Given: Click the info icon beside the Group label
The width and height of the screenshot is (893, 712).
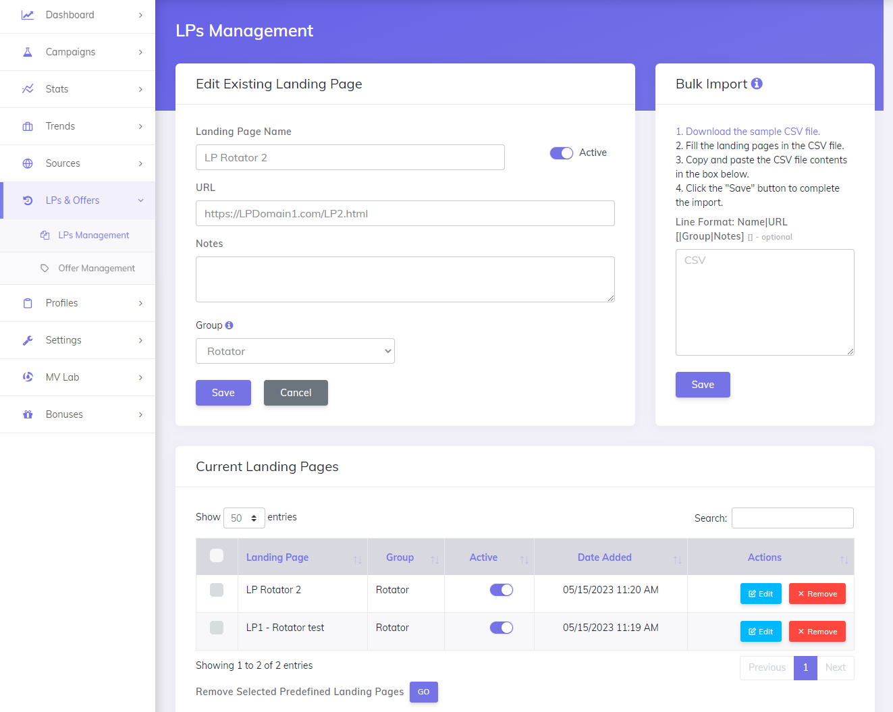Looking at the screenshot, I should 229,325.
